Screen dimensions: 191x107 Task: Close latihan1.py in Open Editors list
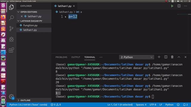22,16
